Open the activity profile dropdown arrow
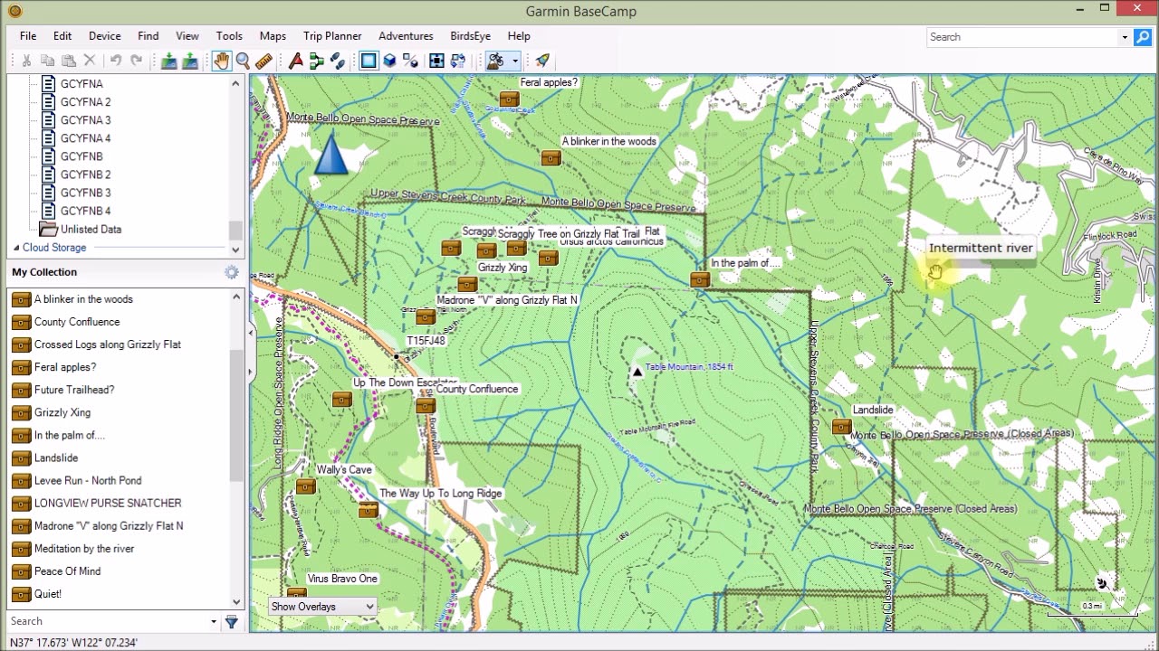The width and height of the screenshot is (1159, 651). (x=515, y=61)
